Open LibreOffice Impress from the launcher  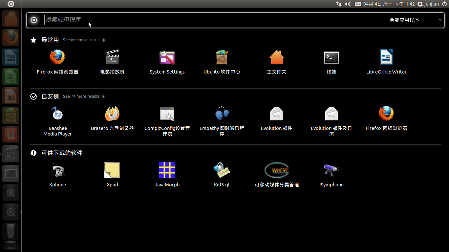coord(11,96)
